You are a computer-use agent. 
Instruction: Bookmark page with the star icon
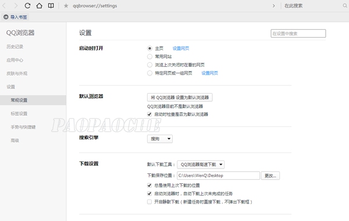(66, 6)
